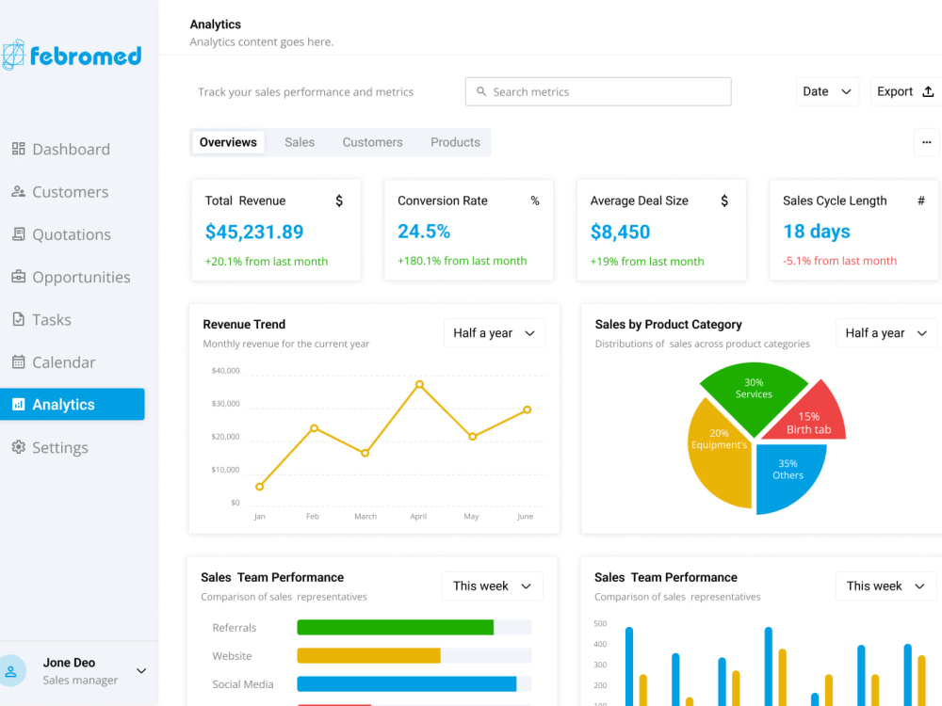Expand the Jone Deo profile chevron
The image size is (942, 706).
point(141,670)
